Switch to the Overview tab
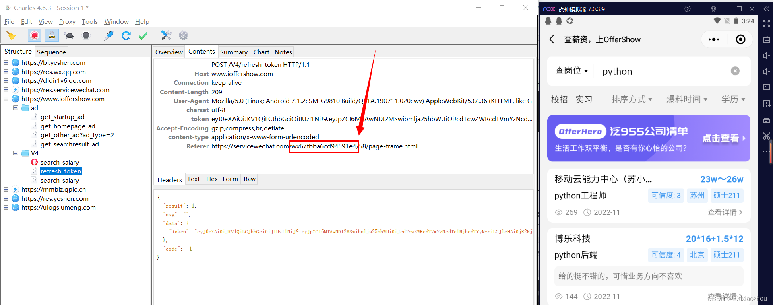 pyautogui.click(x=169, y=52)
